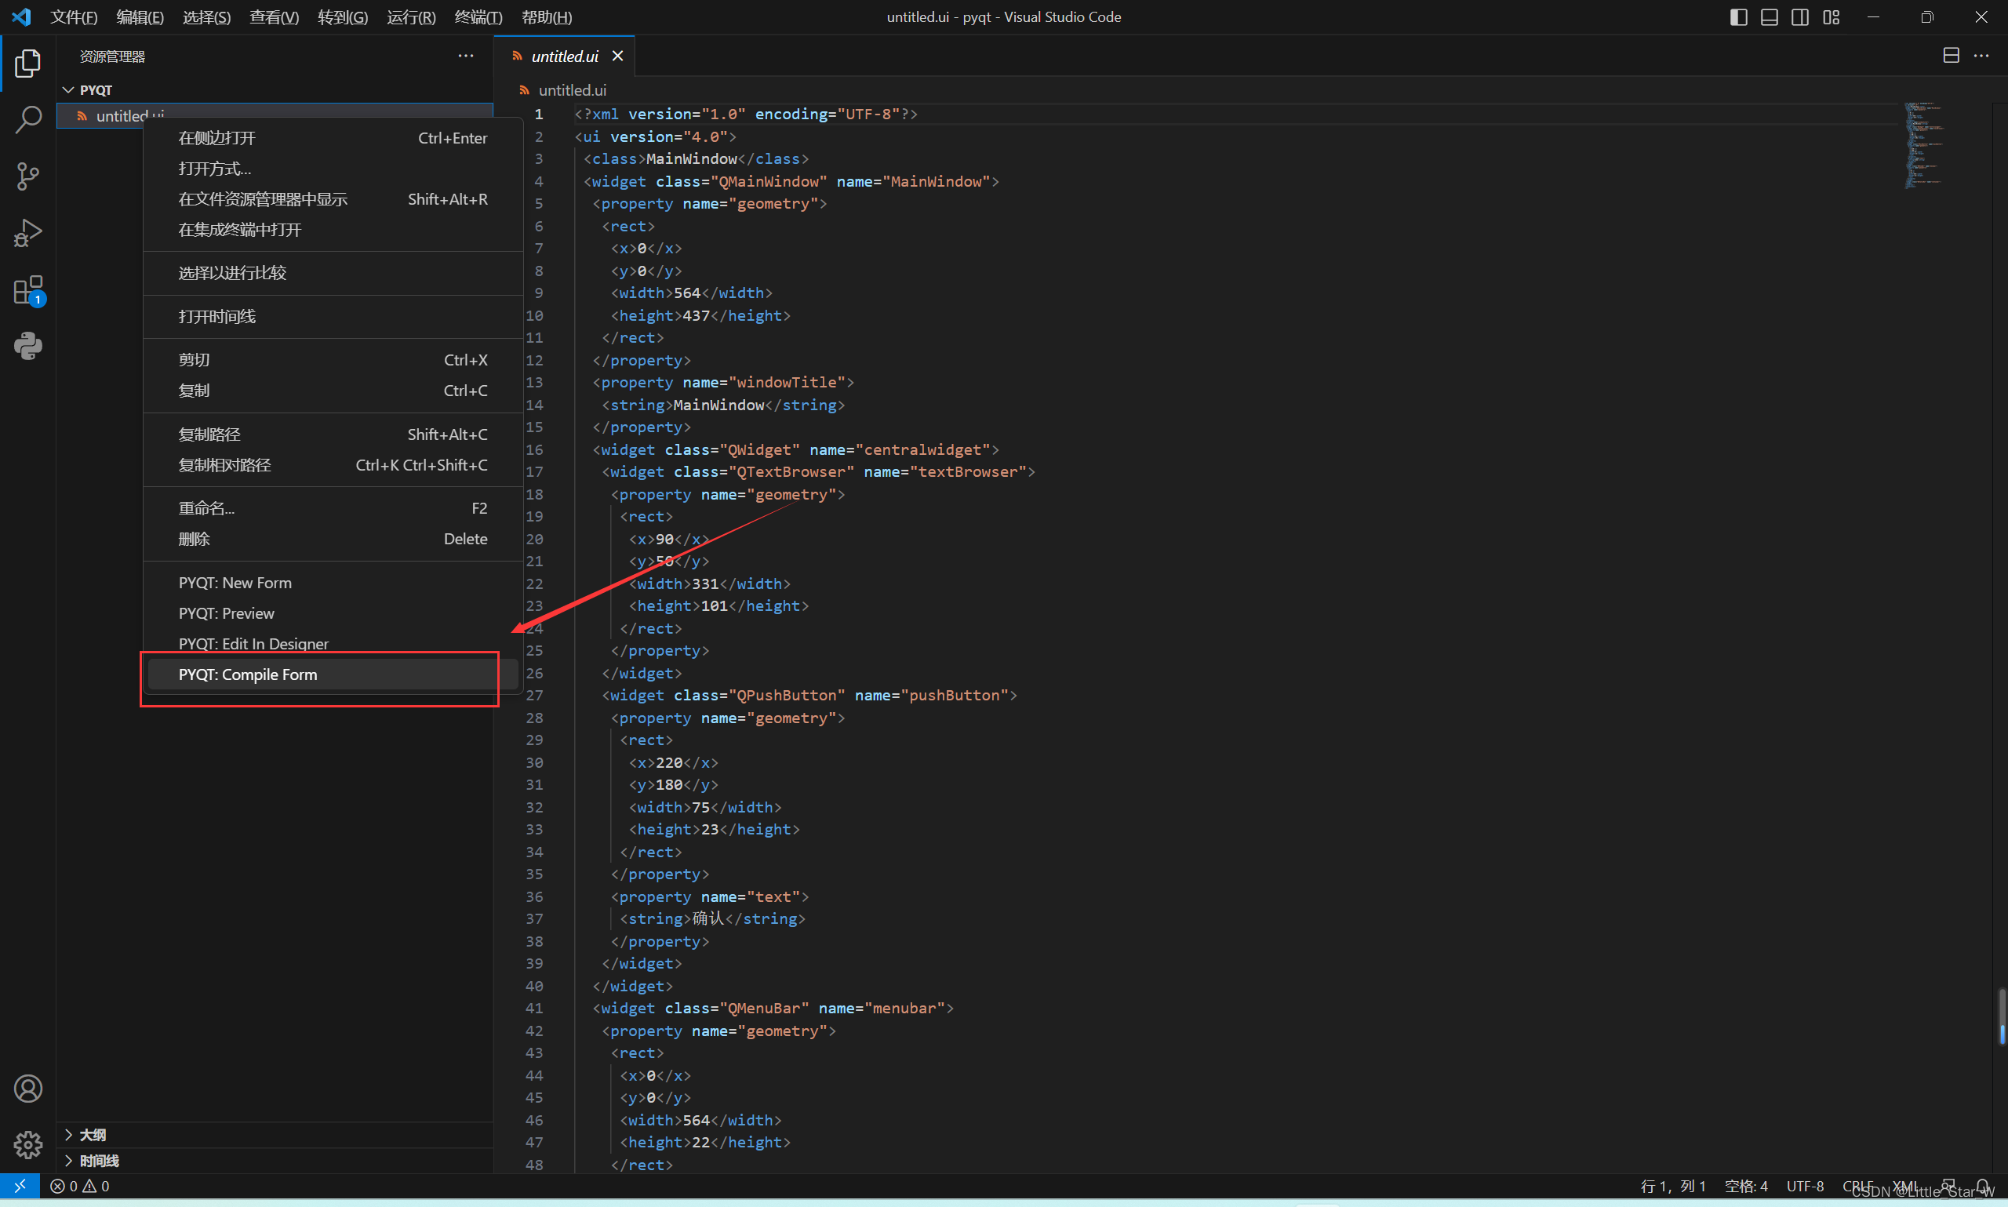Open the Extensions view icon
Screen dimensions: 2008x1207
(x=27, y=289)
